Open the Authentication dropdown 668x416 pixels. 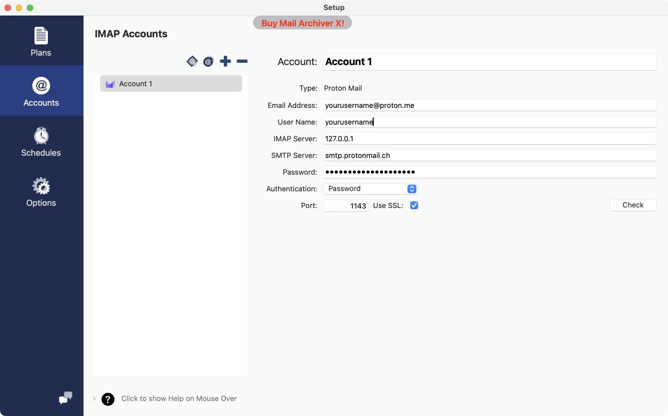[x=370, y=189]
